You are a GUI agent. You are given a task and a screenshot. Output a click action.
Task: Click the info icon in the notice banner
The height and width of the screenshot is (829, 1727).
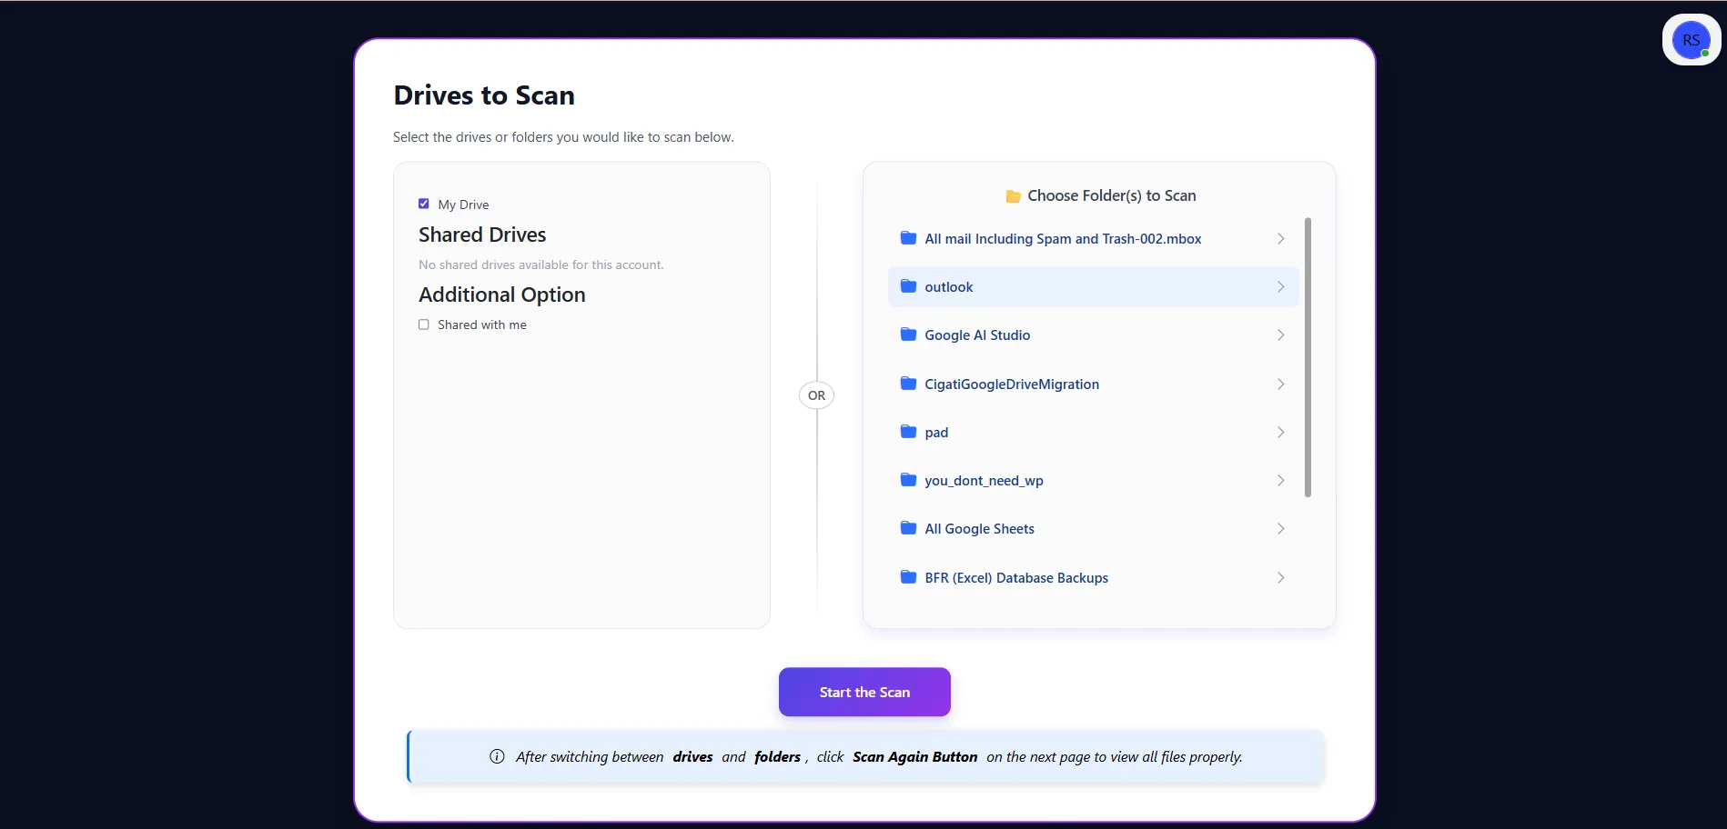(x=497, y=756)
